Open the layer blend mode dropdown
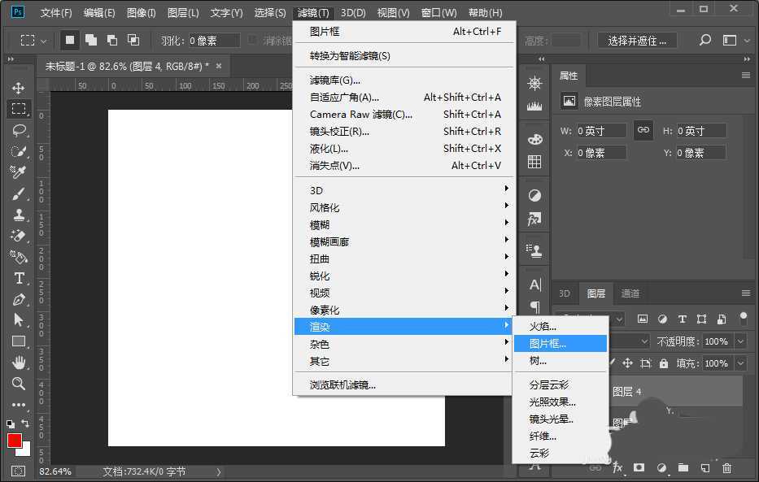The width and height of the screenshot is (759, 482). 644,341
